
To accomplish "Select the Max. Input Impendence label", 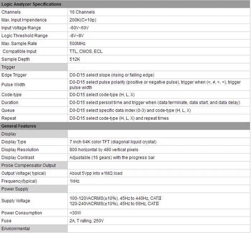I will tap(24, 20).
